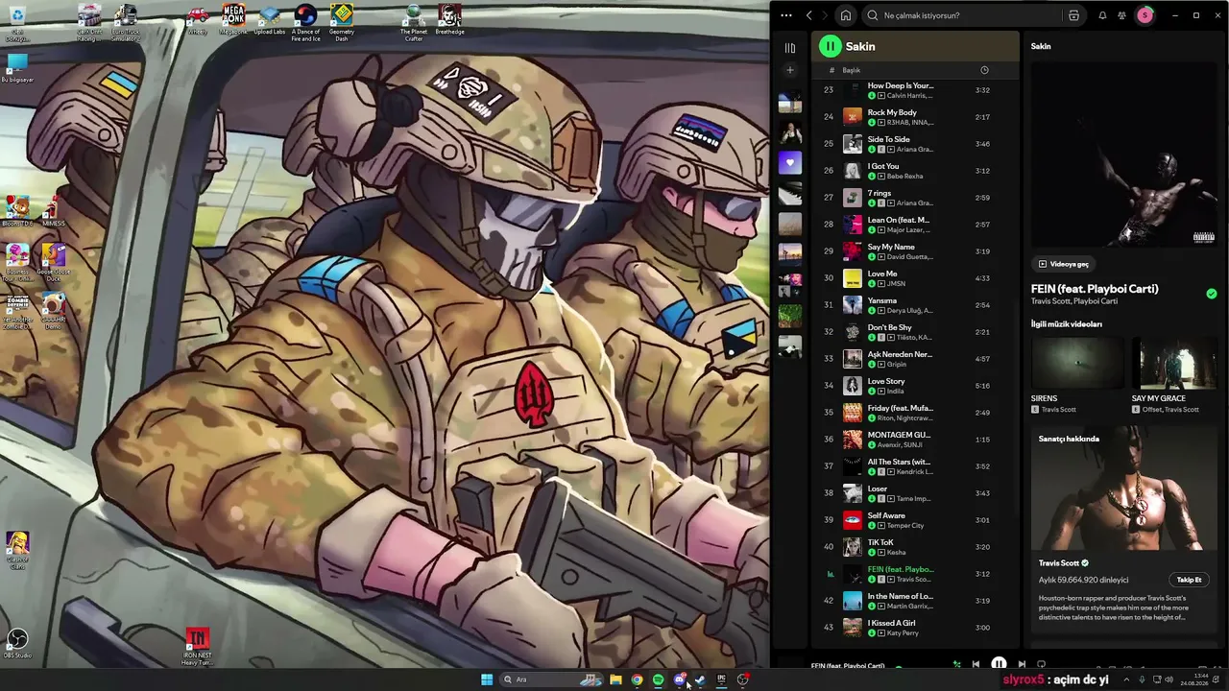
Task: Show hidden system tray icons
Action: [1126, 679]
